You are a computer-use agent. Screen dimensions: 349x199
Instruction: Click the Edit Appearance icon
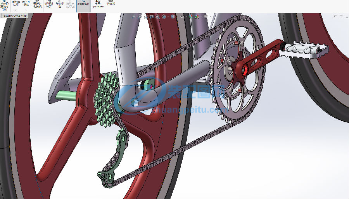click(x=191, y=16)
